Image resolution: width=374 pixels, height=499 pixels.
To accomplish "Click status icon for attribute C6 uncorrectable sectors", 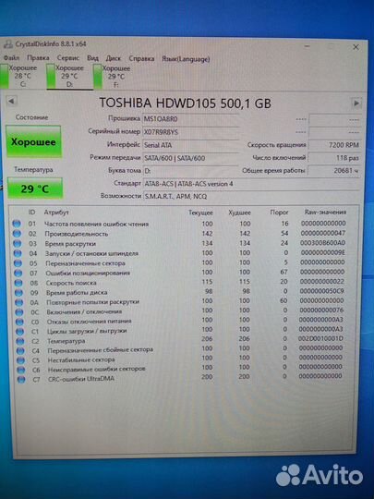I will click(x=21, y=370).
